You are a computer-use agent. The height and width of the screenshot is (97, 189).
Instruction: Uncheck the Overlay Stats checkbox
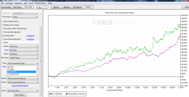point(3,36)
